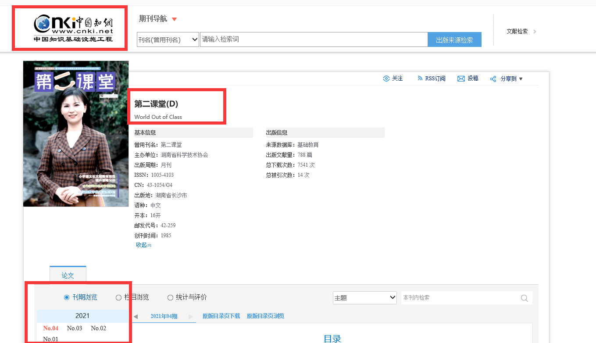Click the 投稿 link

point(473,79)
